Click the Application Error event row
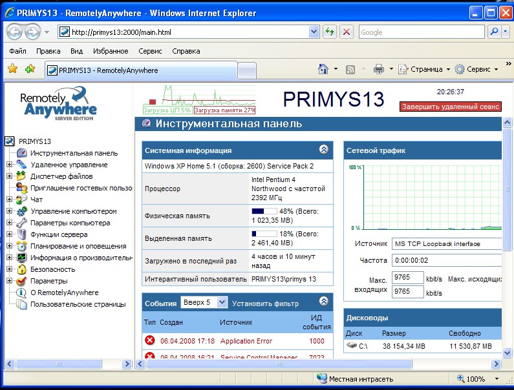 (238, 341)
